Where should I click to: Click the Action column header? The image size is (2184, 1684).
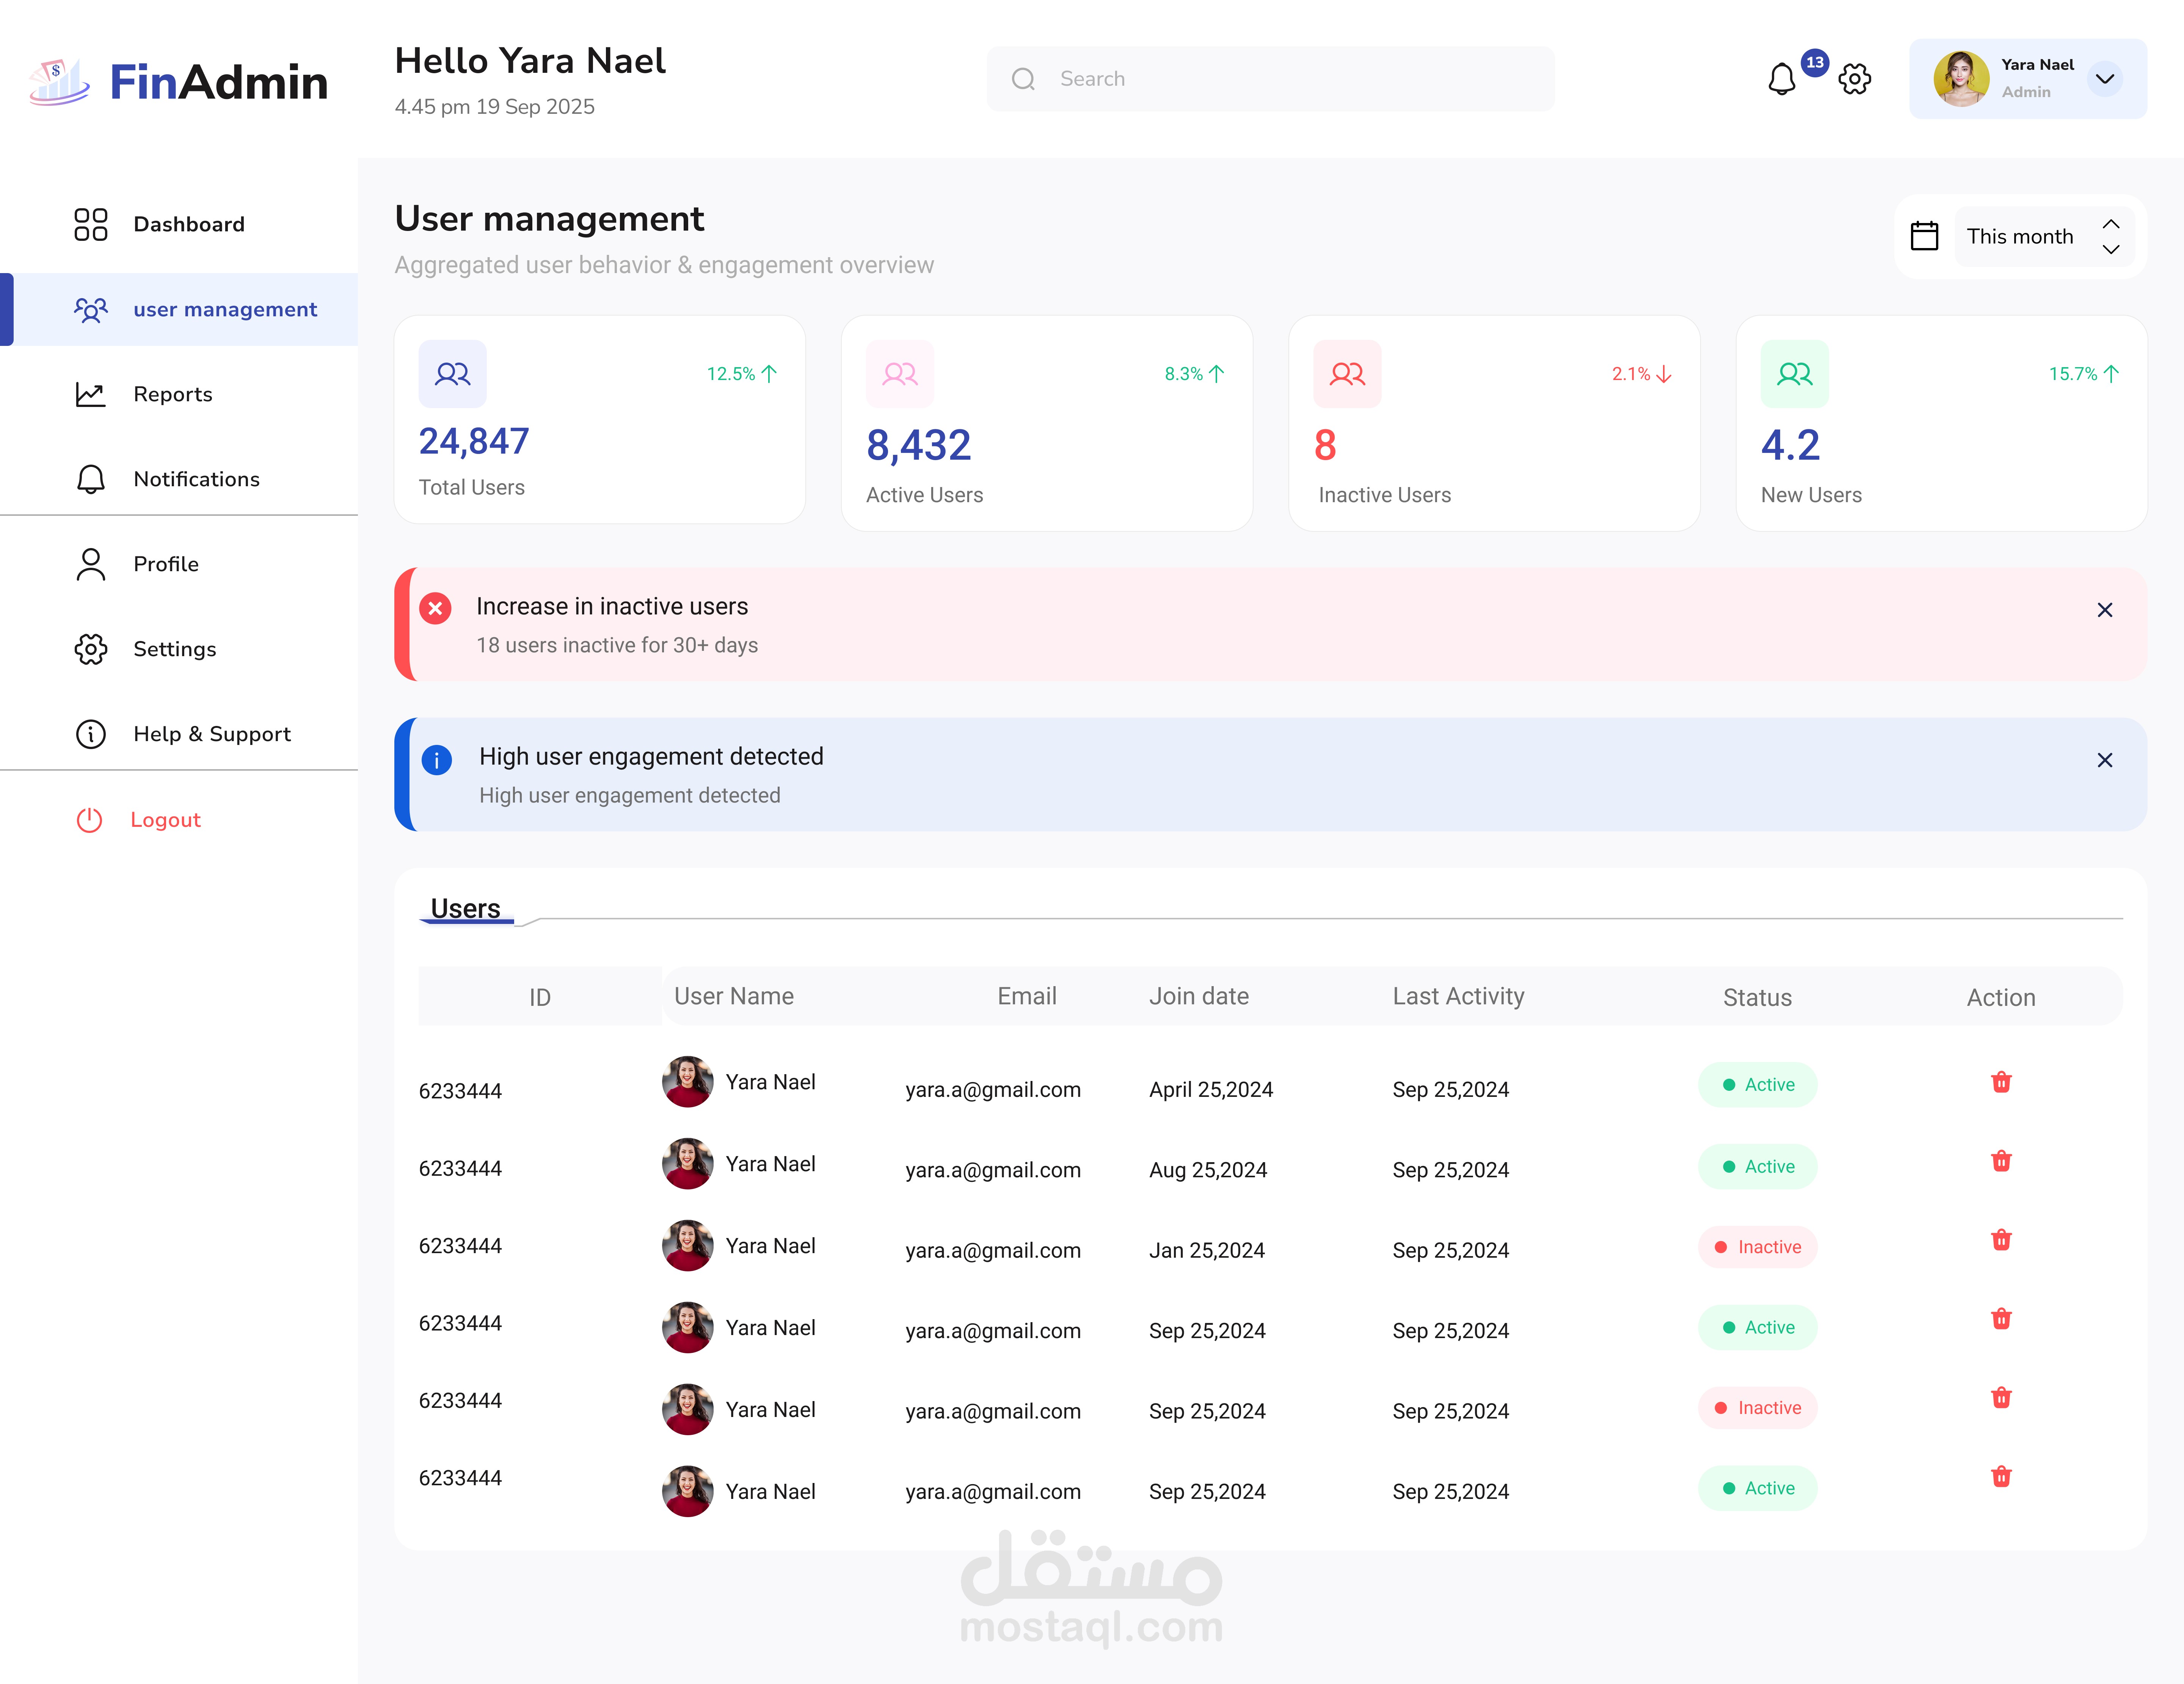click(2001, 997)
